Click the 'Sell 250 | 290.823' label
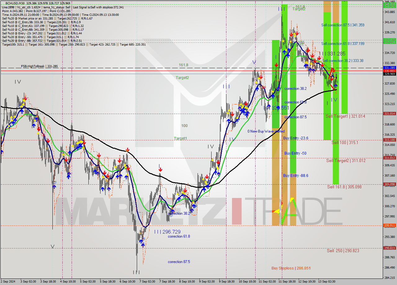Screen dimensions: 397x285 click(x=343, y=251)
